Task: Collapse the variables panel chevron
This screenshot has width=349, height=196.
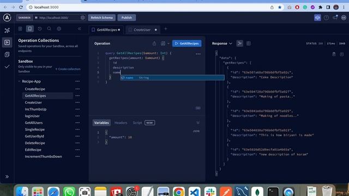Action: [198, 122]
